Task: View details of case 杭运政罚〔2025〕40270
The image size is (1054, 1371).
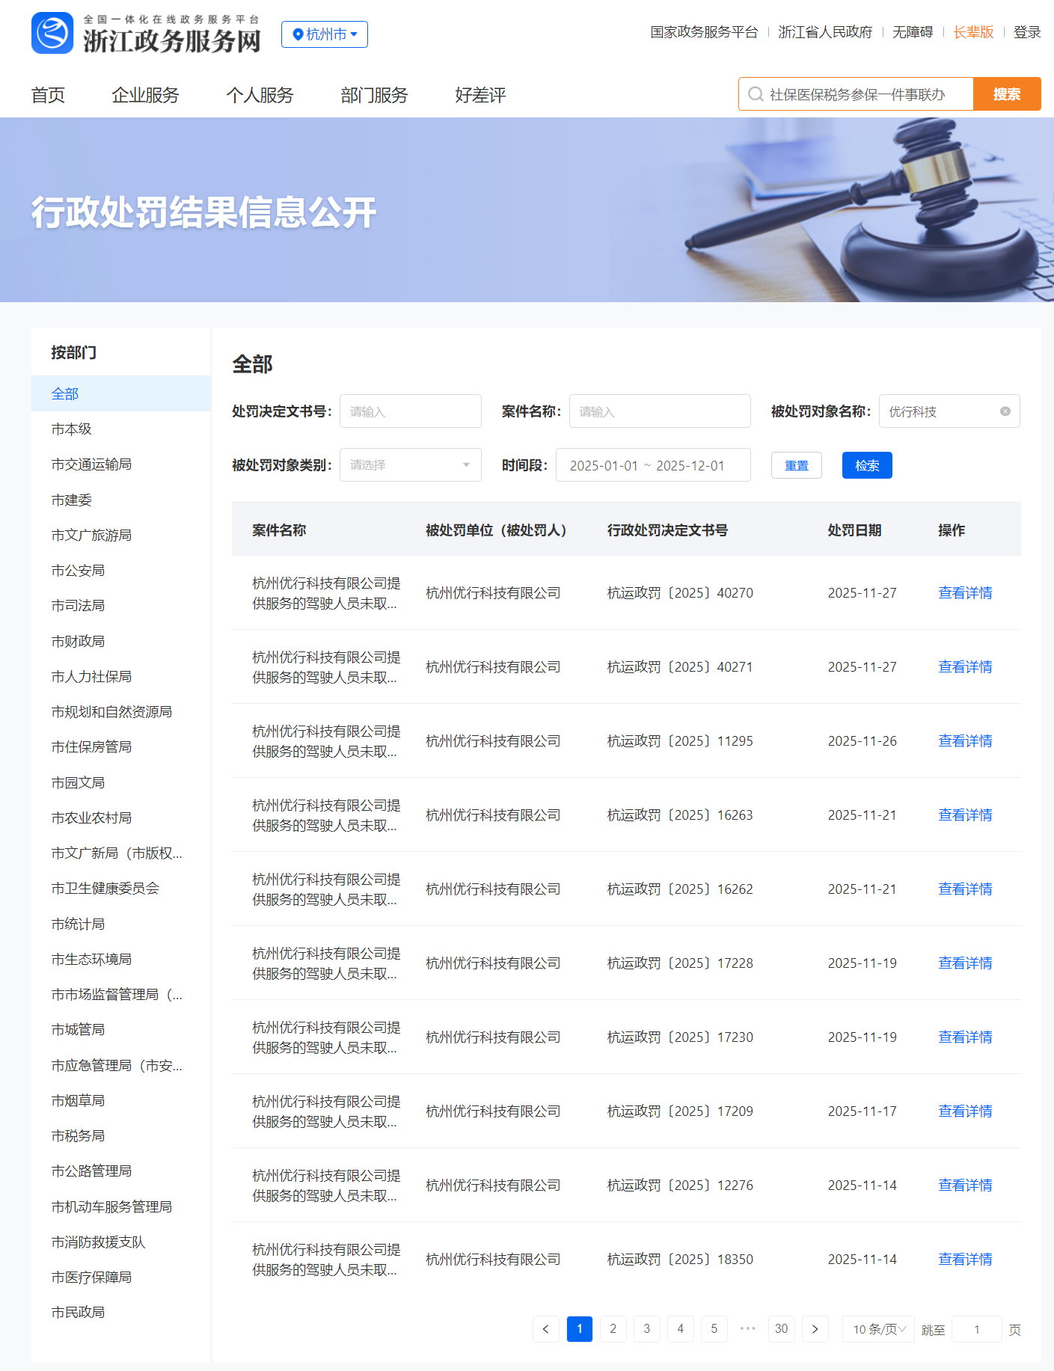Action: (x=964, y=593)
